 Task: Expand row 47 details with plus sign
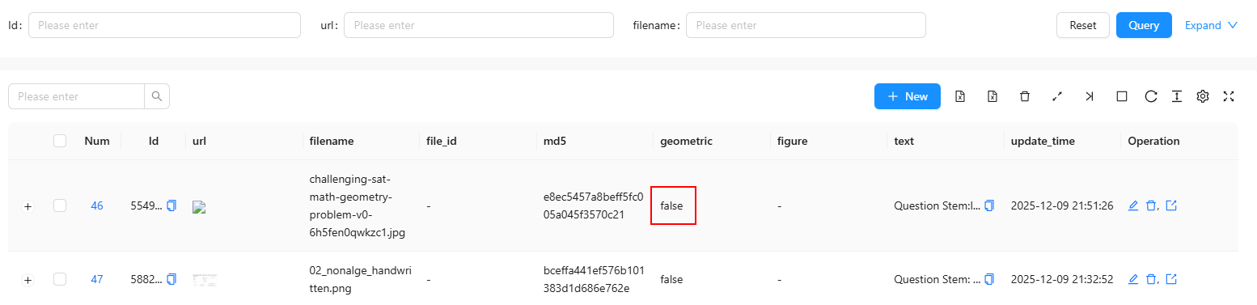click(28, 280)
